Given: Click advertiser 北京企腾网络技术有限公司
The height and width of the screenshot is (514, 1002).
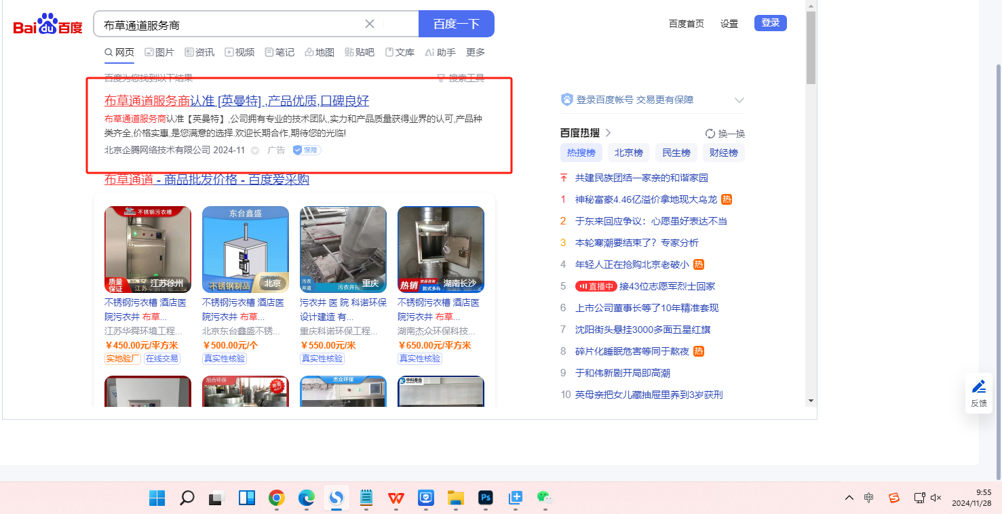Looking at the screenshot, I should [x=157, y=150].
